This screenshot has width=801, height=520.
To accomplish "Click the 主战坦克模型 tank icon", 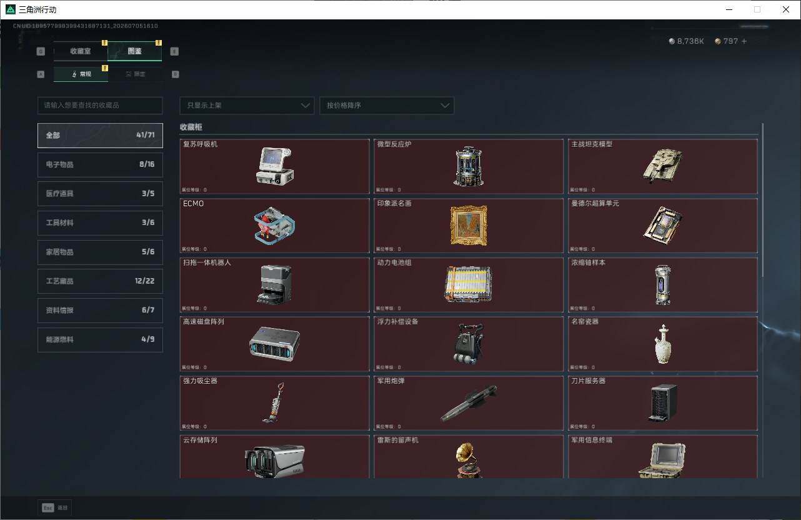I will tap(662, 166).
